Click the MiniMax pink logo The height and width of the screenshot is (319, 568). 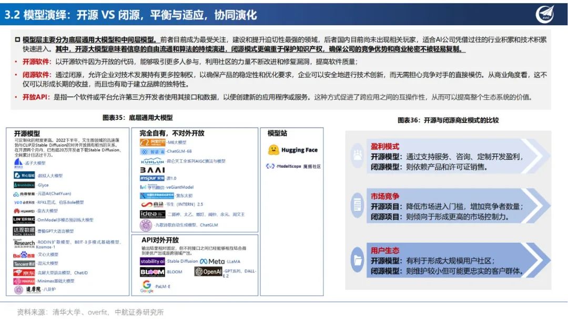24,281
